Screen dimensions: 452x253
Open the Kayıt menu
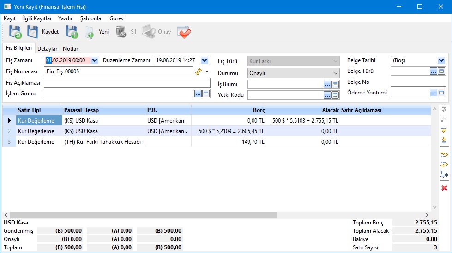10,18
